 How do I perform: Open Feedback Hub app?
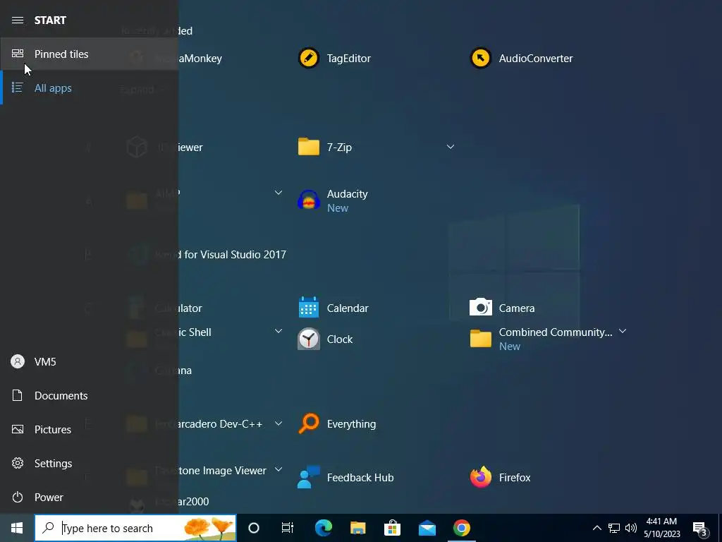345,478
